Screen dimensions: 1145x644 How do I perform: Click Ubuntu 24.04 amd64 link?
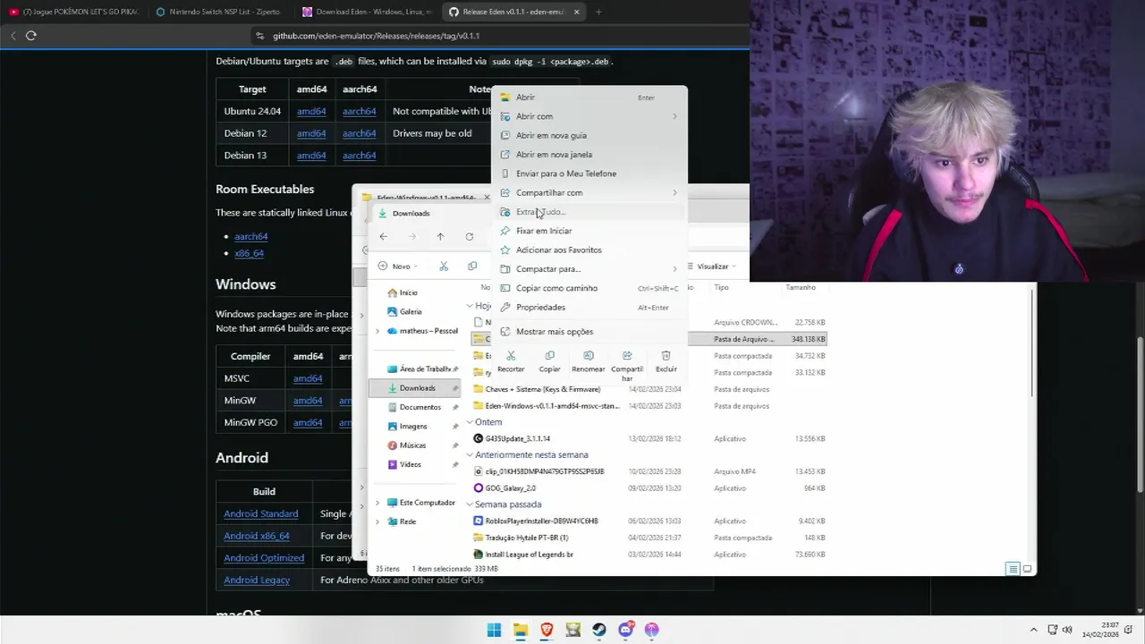tap(311, 111)
